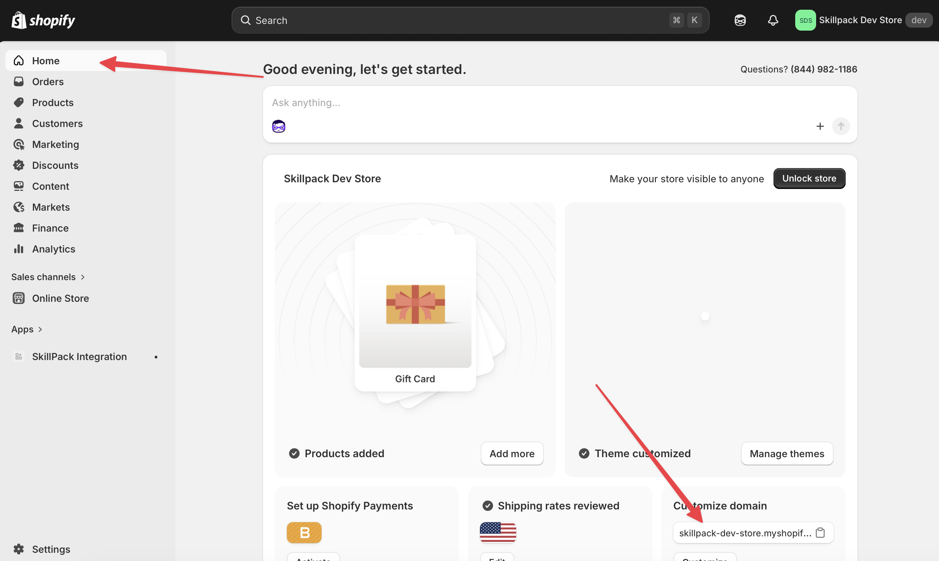Click the Finance bank icon

click(x=19, y=228)
